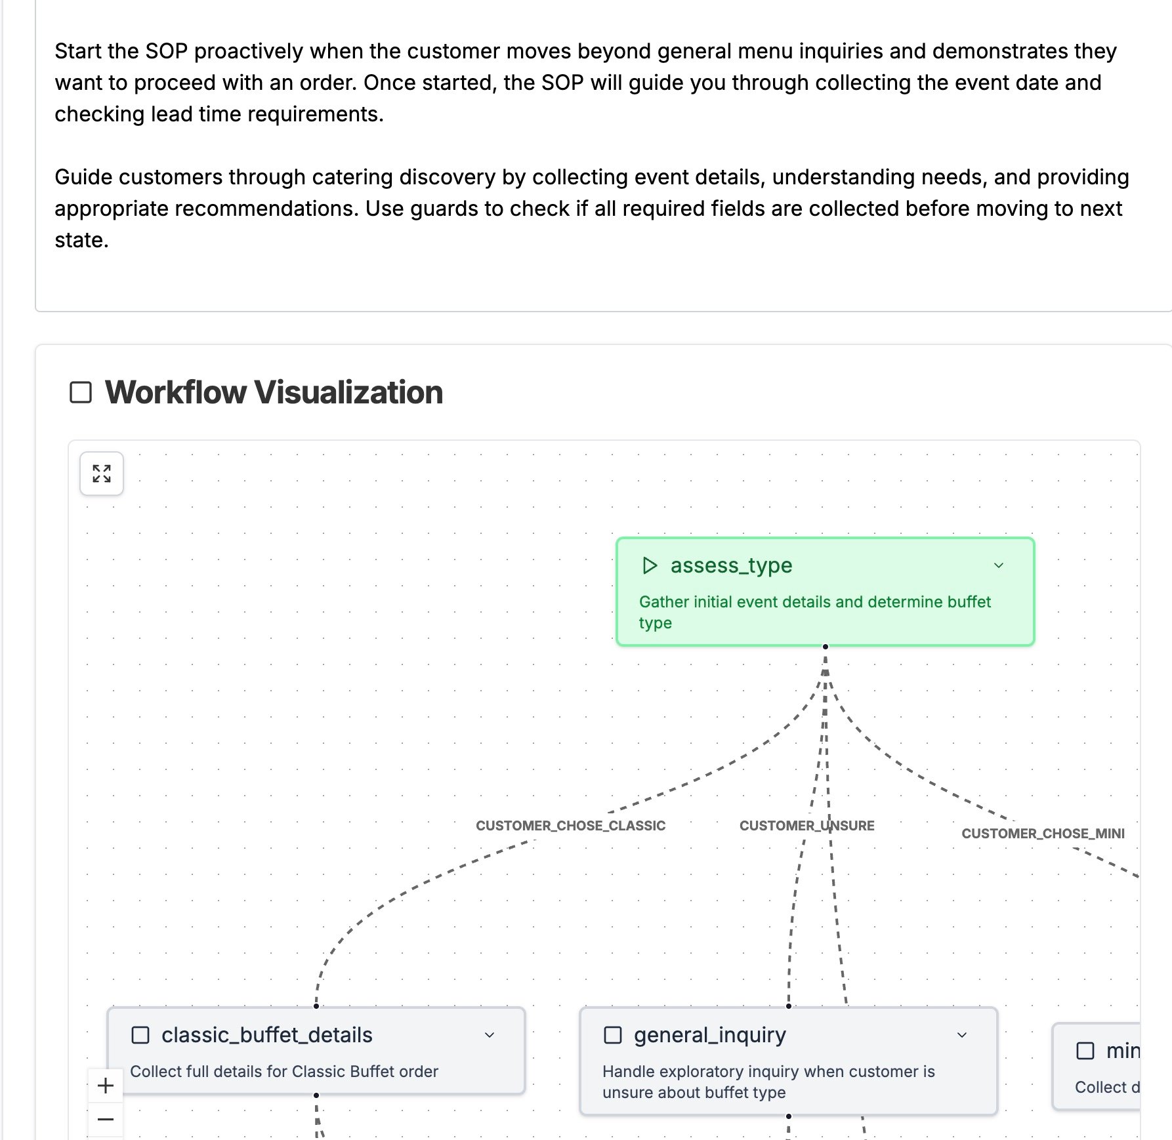Click the play icon on assess_type node
The height and width of the screenshot is (1140, 1172).
point(650,565)
